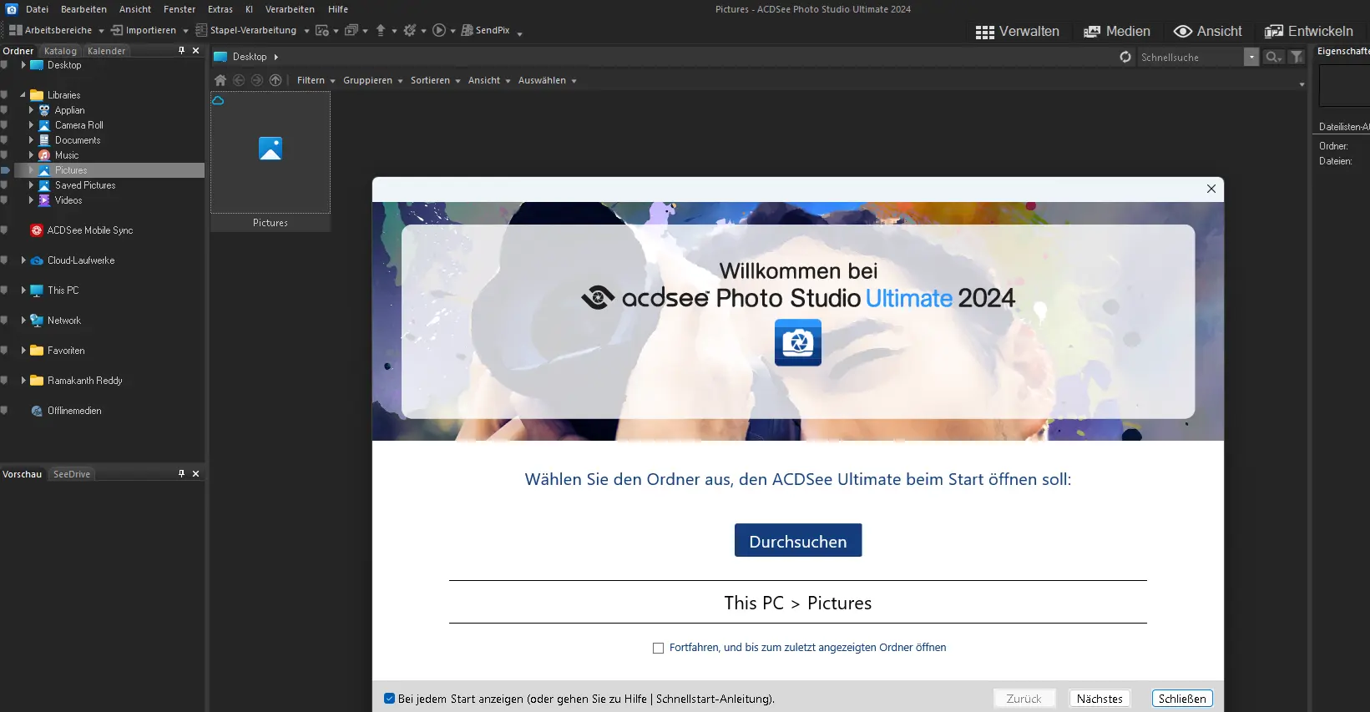Select the Pictures folder thumbnail

(x=270, y=161)
